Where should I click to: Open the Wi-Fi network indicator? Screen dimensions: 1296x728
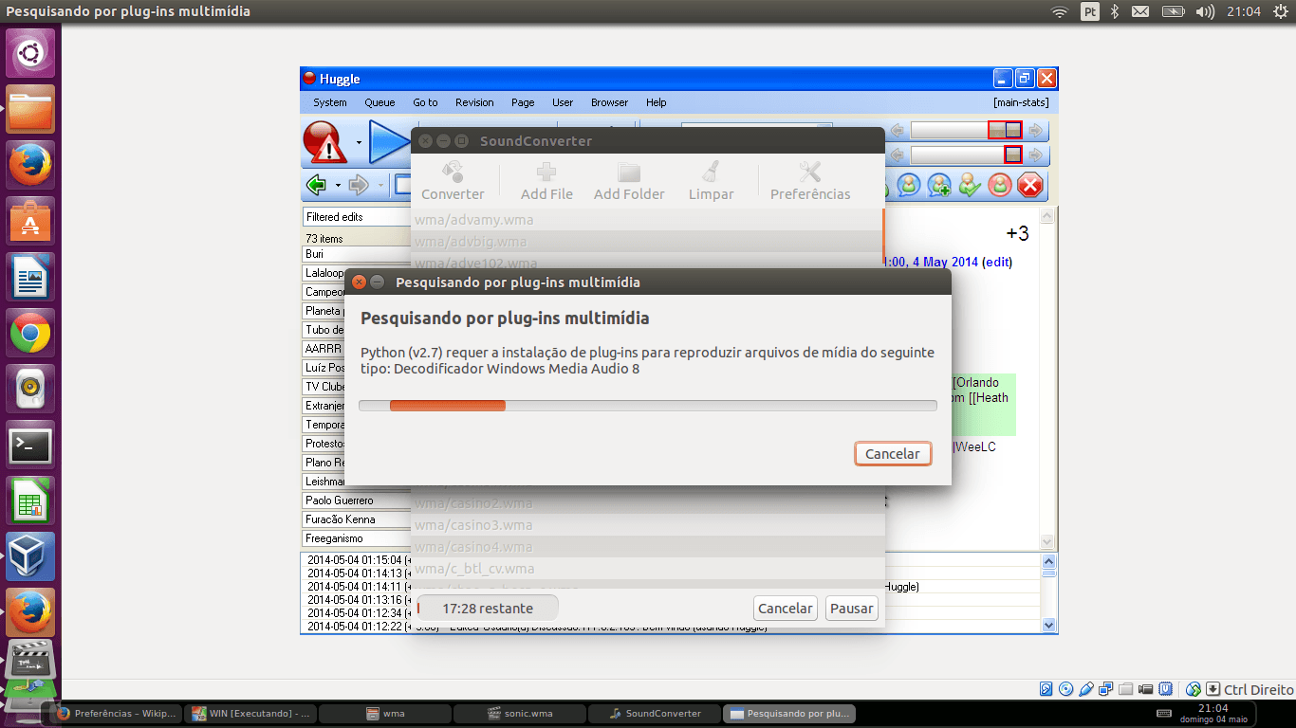click(1060, 11)
